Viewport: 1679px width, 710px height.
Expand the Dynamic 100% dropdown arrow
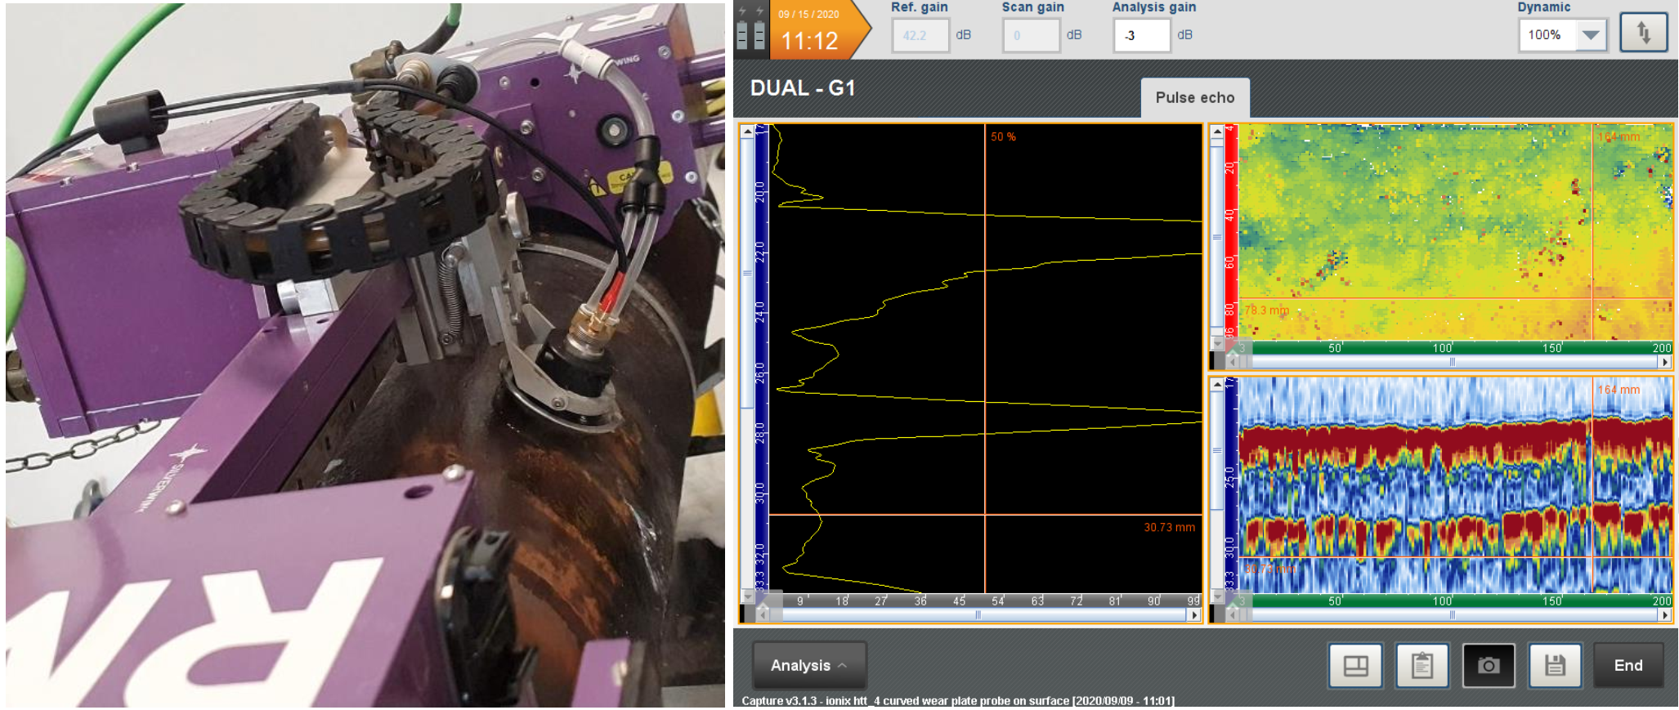pos(1591,35)
